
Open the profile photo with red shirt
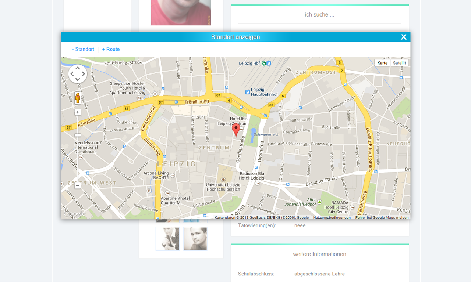181,12
